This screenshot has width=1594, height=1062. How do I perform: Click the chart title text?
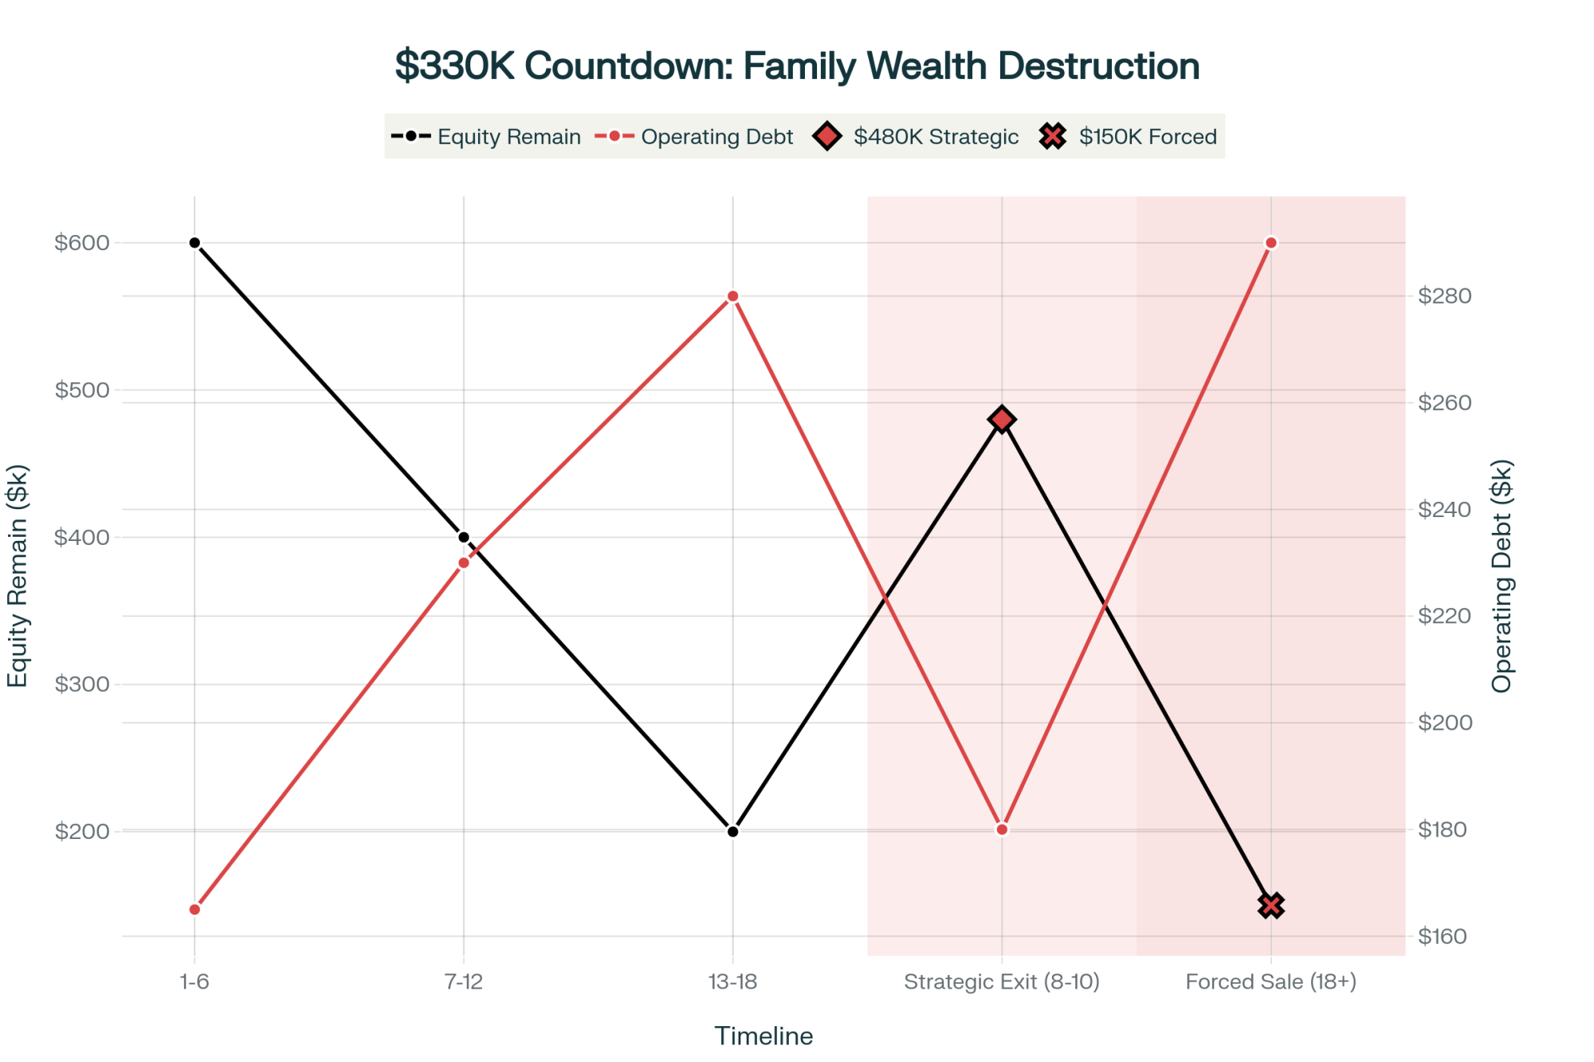coord(797,65)
